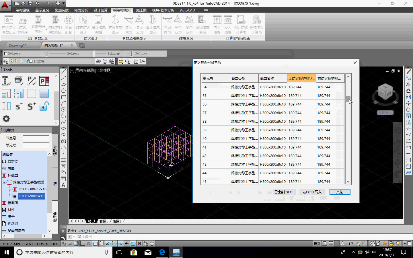This screenshot has width=413, height=258.
Task: Collapse the 焊接对称工字型截面 tree node
Action: point(4,182)
